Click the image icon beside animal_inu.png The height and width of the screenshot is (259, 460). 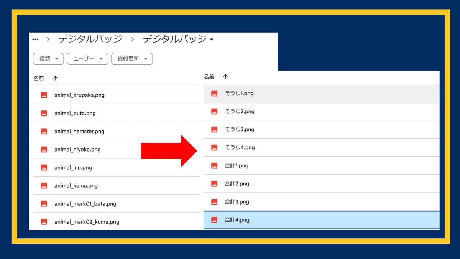(x=44, y=168)
